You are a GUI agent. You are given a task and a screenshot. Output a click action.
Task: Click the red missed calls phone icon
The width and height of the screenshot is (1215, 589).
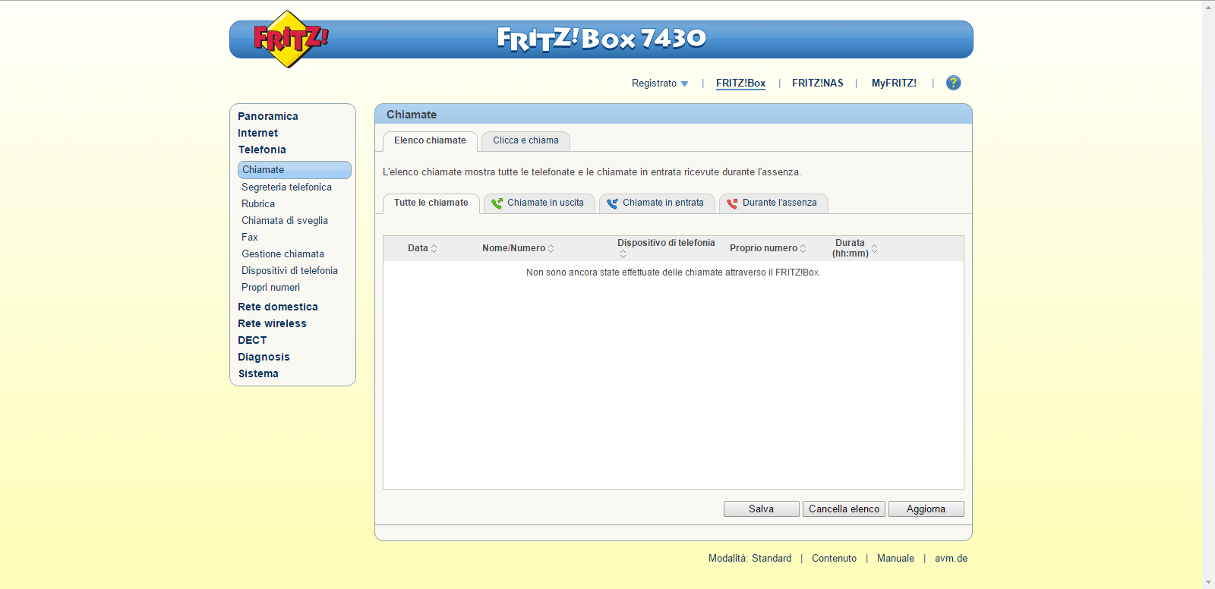(732, 203)
